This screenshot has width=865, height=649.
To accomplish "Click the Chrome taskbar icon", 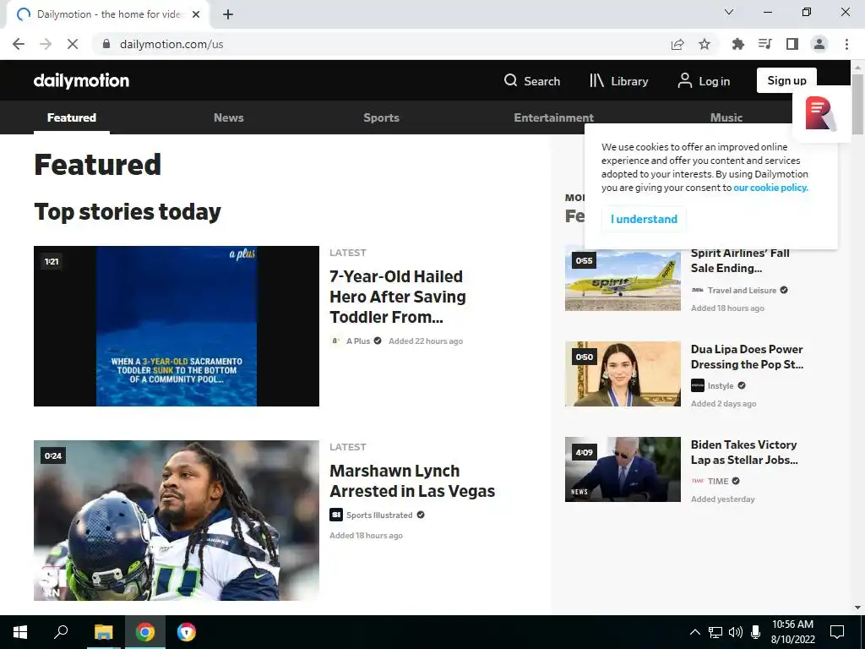I will point(145,632).
